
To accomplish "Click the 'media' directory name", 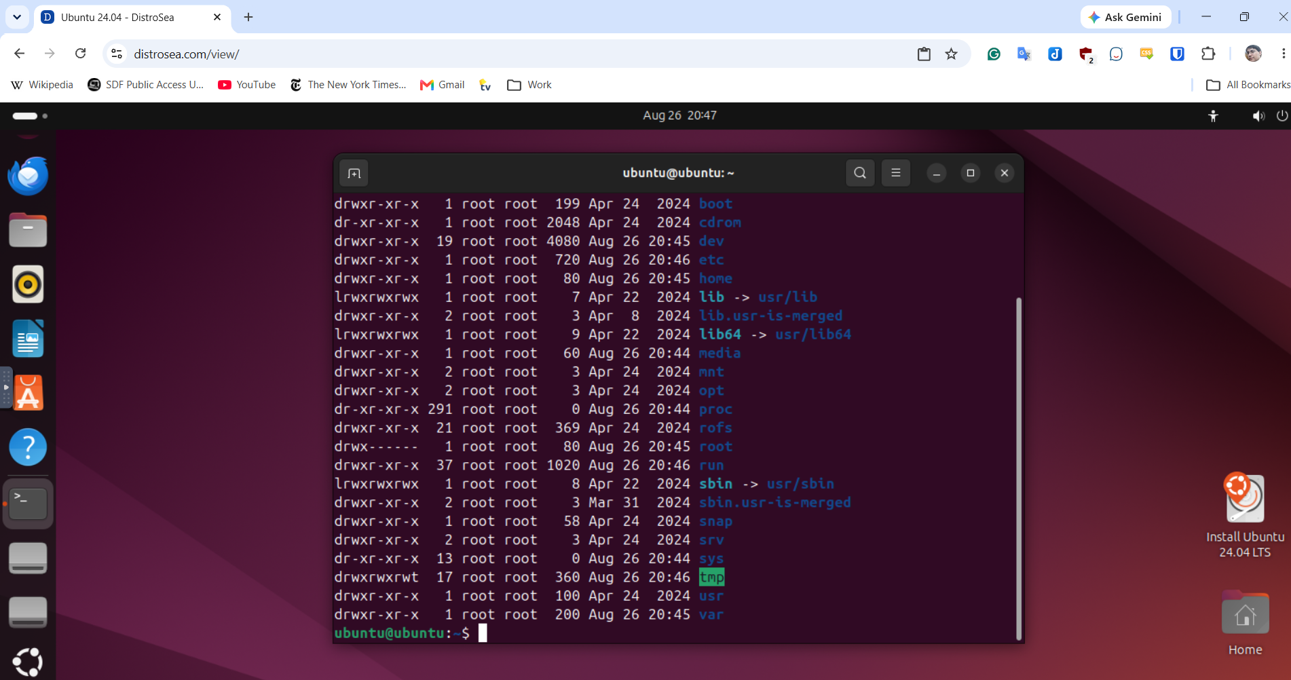I will click(719, 353).
